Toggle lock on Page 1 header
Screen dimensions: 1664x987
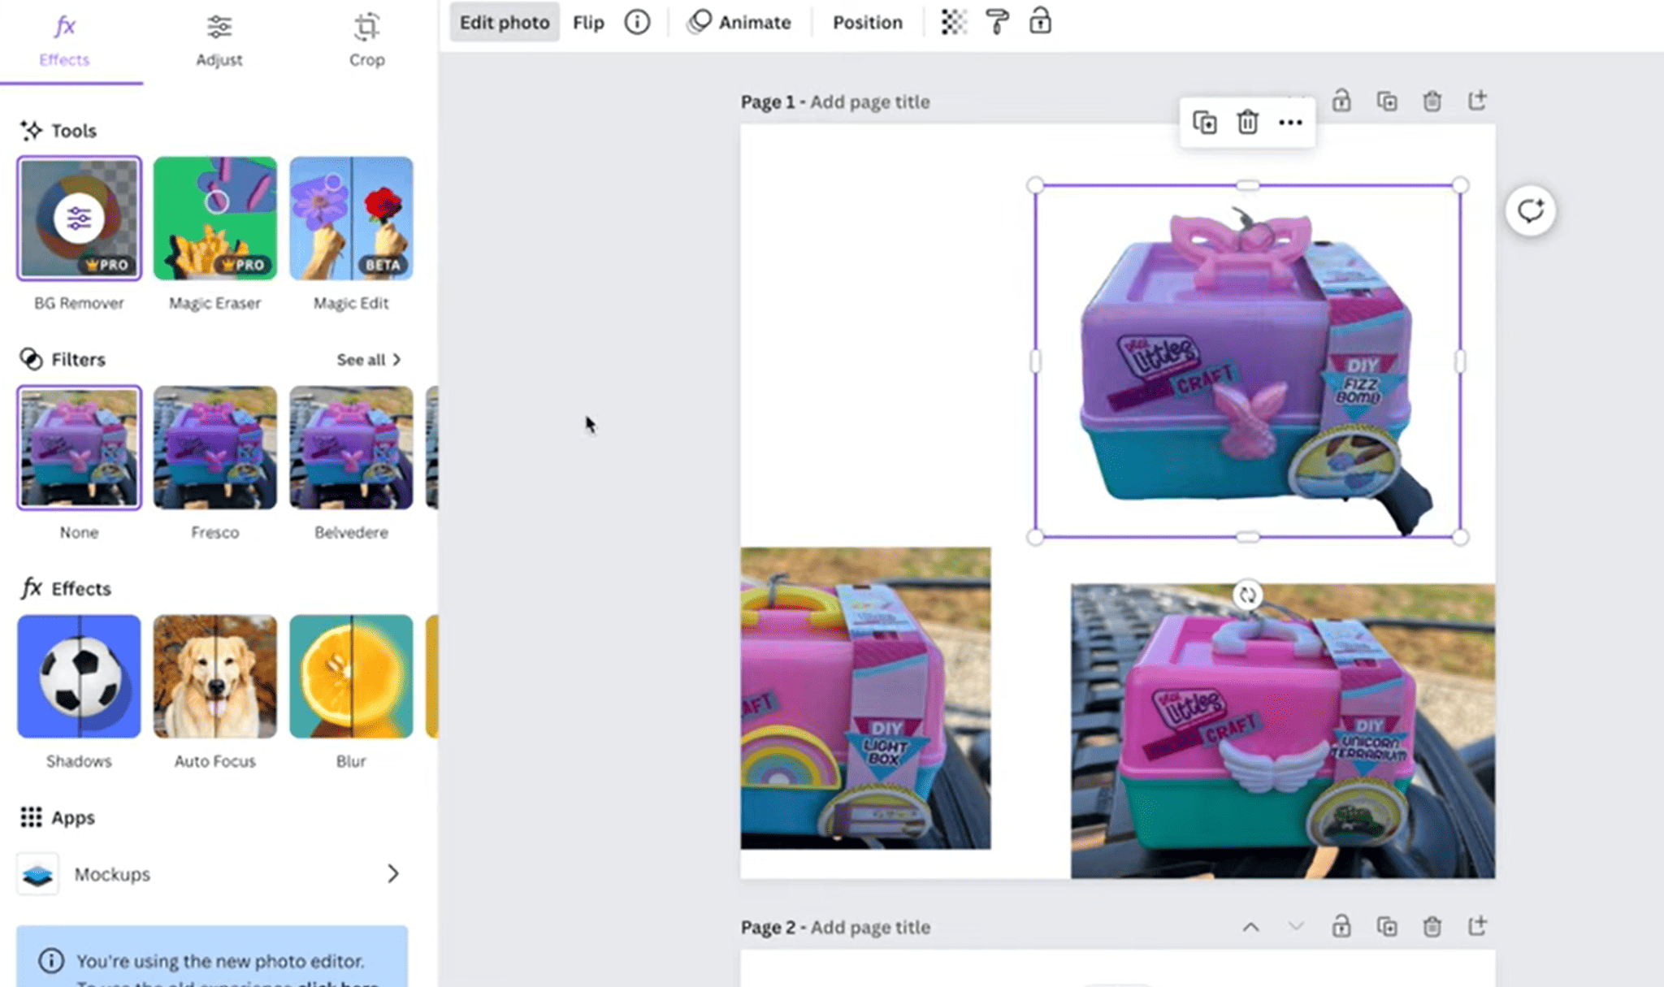(x=1341, y=102)
